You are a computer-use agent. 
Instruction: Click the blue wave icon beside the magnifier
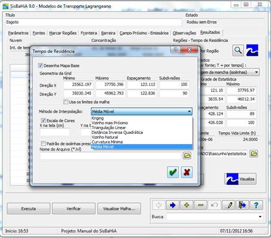[252, 50]
